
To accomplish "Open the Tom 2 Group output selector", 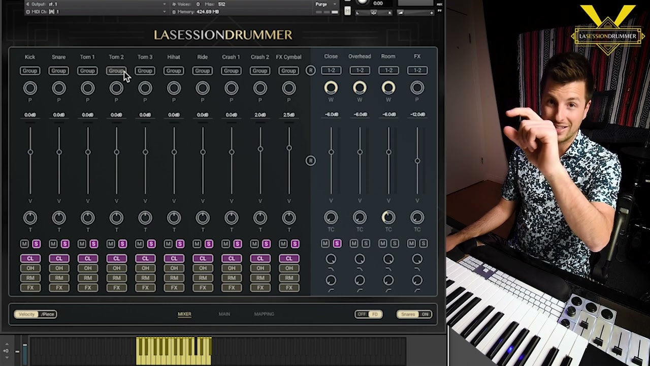I will [116, 71].
